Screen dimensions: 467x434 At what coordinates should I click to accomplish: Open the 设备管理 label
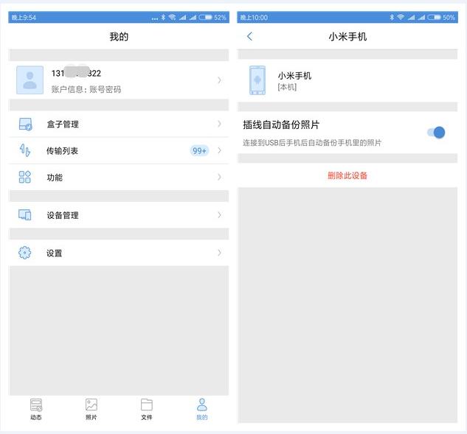point(63,215)
